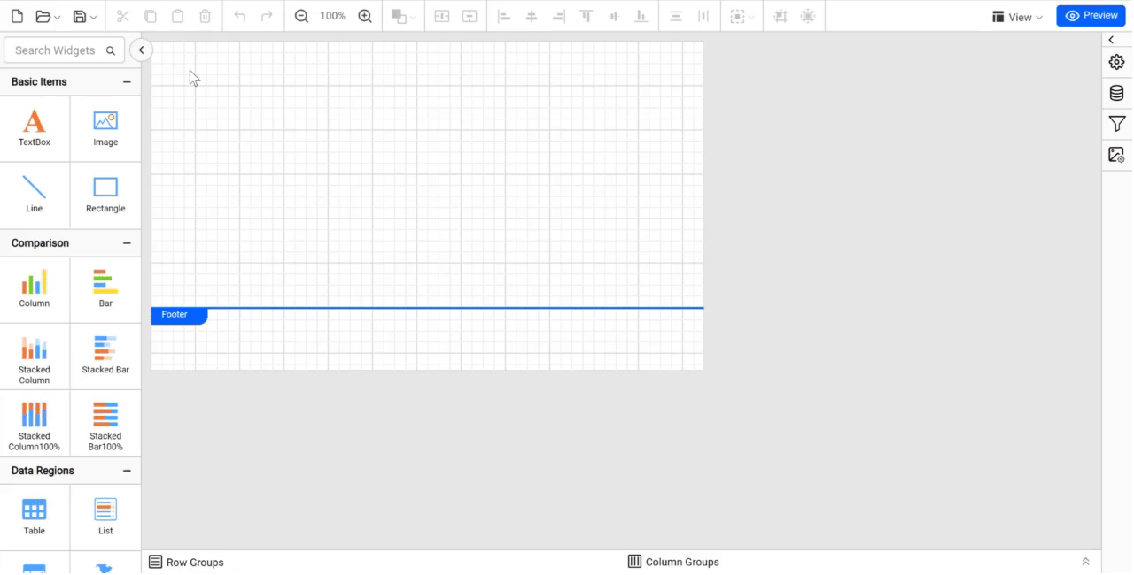Click the Cut scissors icon
The width and height of the screenshot is (1134, 575).
pos(123,16)
